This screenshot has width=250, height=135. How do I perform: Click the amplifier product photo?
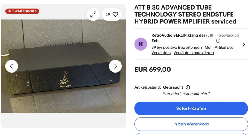(x=63, y=66)
